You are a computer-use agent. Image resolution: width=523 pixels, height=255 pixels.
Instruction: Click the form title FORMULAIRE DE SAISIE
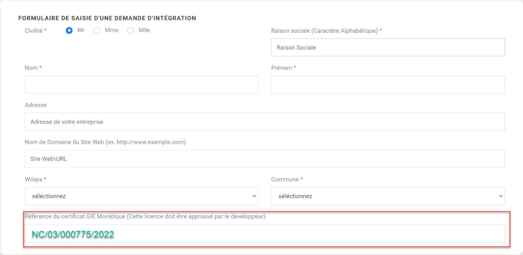[x=107, y=18]
